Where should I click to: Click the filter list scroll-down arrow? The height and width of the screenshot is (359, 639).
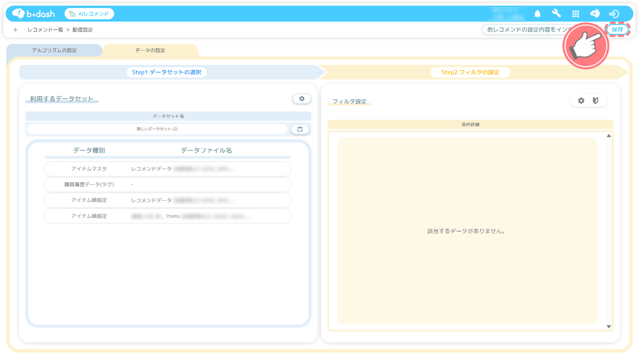(608, 327)
